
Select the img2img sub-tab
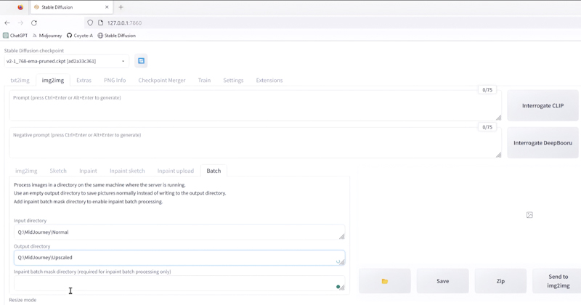[x=26, y=171]
